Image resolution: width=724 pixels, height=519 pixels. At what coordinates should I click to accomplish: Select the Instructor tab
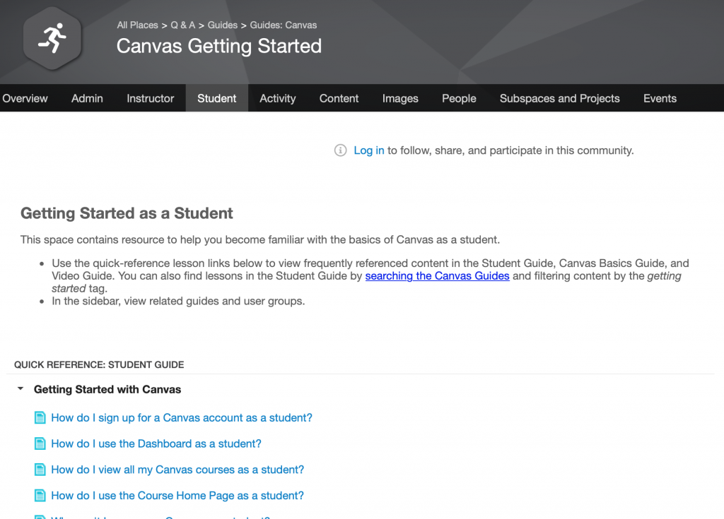150,99
